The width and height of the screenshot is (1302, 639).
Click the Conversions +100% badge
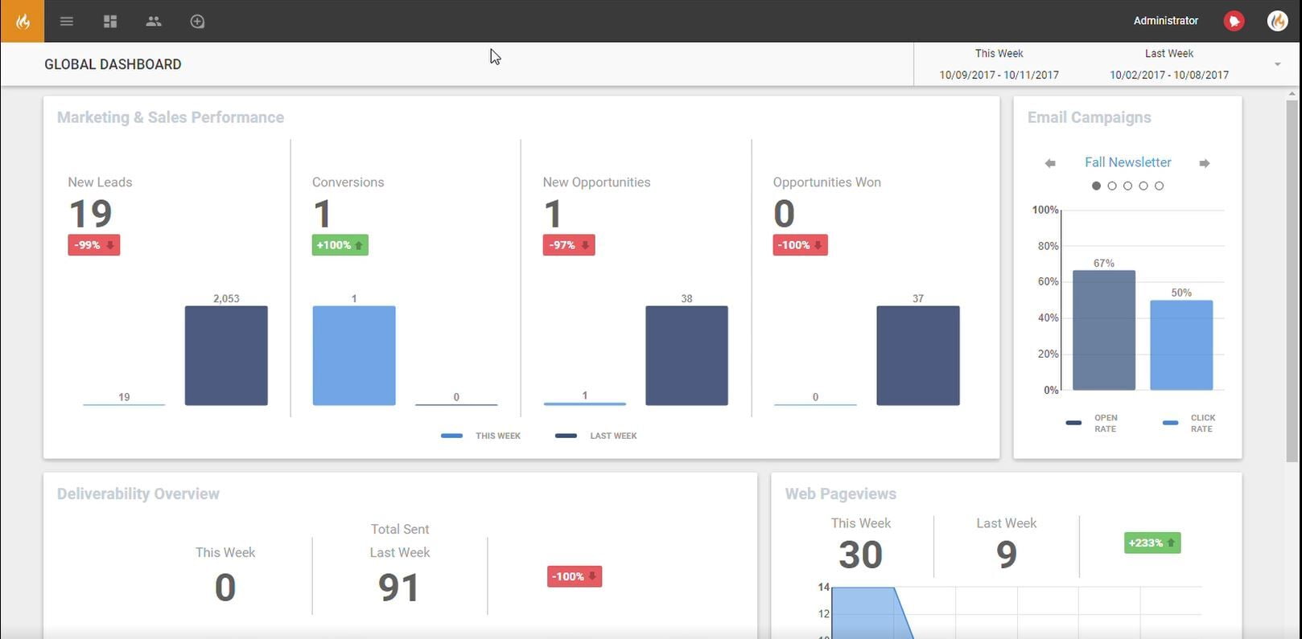(x=340, y=245)
